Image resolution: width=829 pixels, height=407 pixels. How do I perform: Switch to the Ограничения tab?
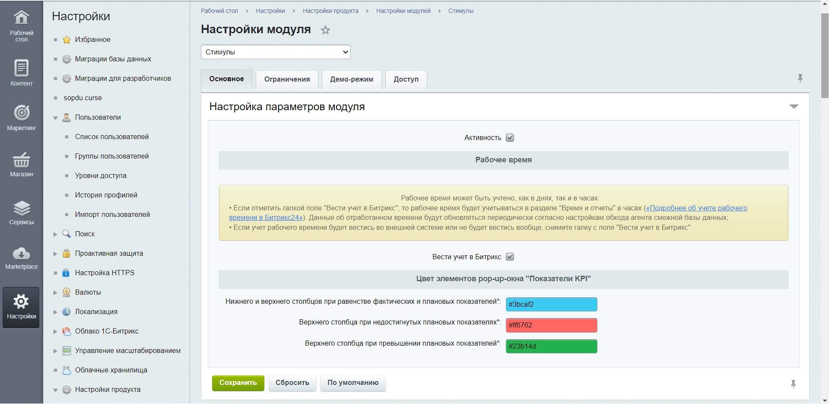pyautogui.click(x=287, y=79)
